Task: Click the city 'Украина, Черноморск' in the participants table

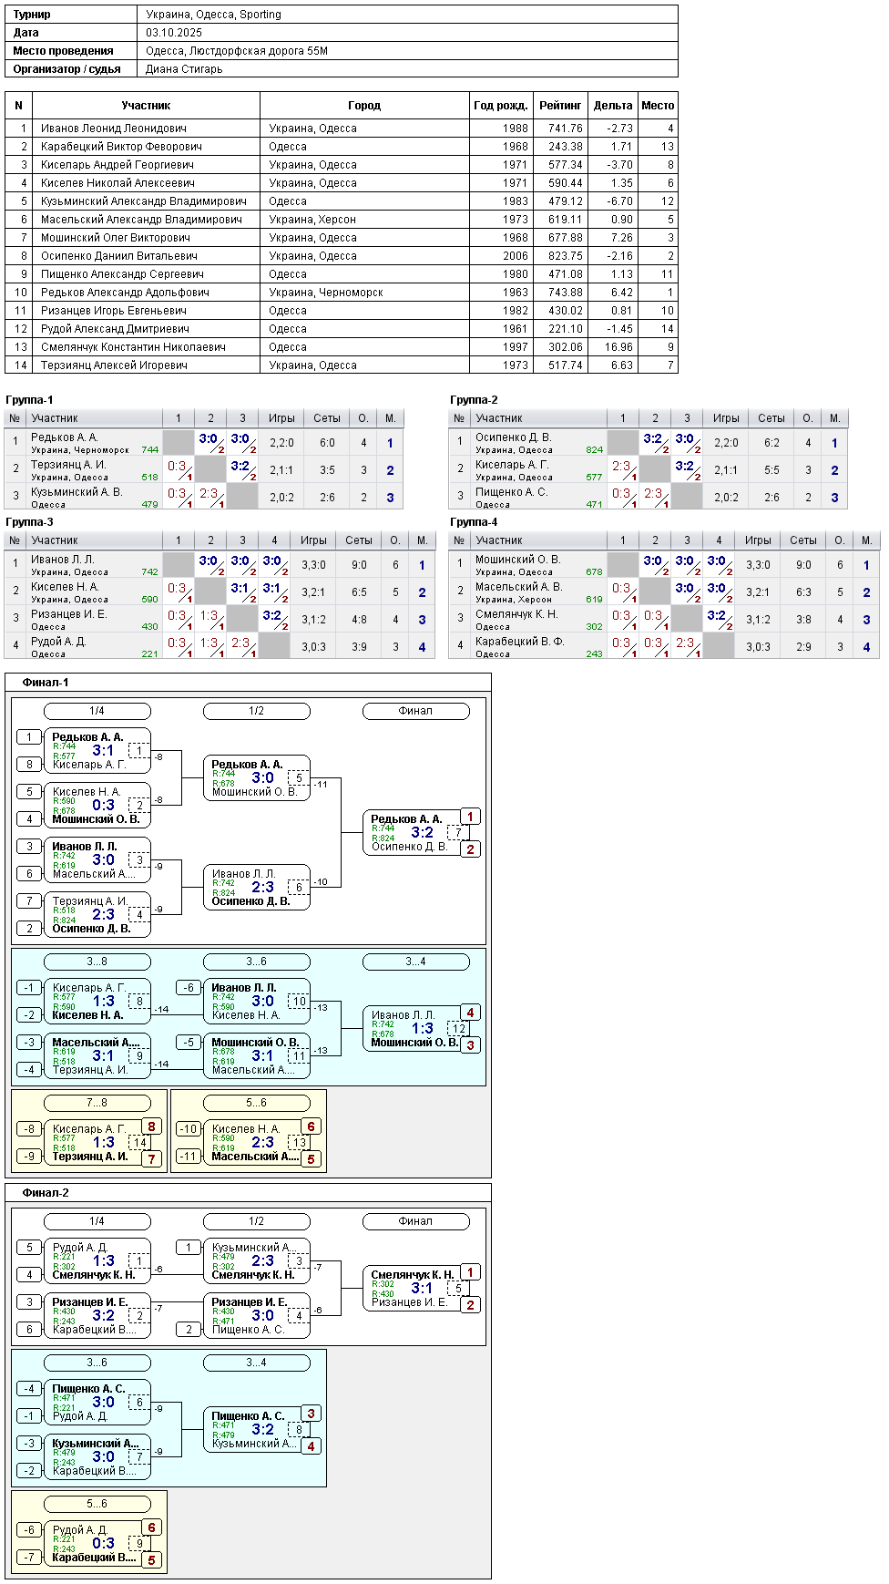Action: 326,293
